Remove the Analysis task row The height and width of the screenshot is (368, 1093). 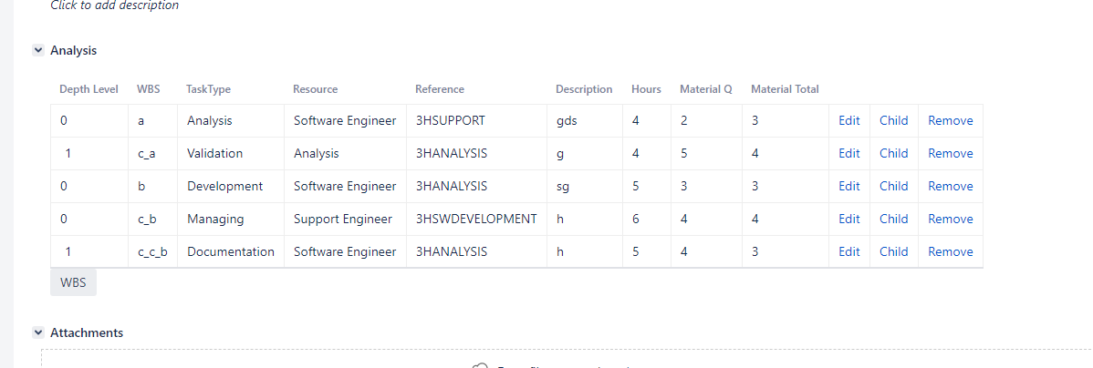(x=950, y=120)
